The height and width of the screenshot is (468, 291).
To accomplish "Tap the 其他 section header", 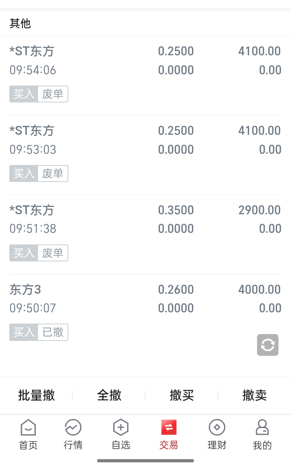I will click(x=20, y=23).
